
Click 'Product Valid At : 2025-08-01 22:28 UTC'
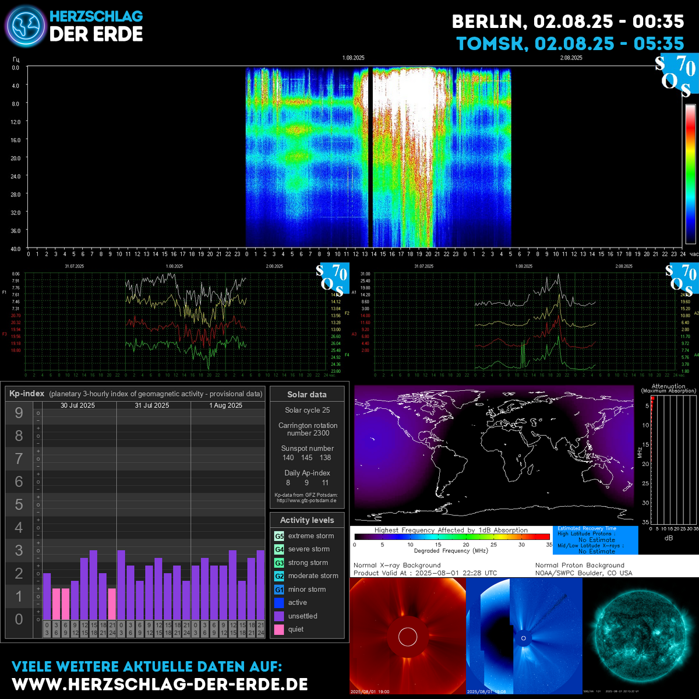tap(425, 573)
